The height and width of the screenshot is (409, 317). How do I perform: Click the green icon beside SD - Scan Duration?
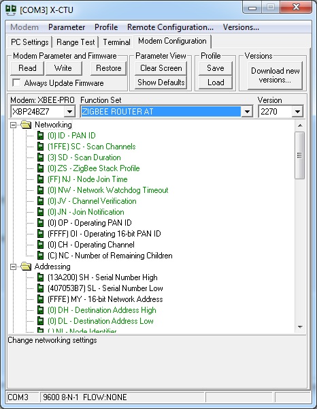point(40,157)
